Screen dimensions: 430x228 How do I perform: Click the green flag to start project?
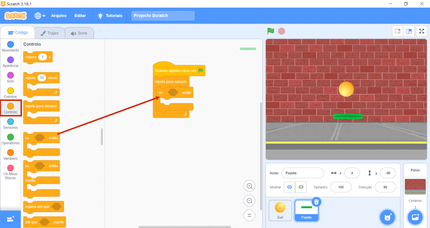coord(271,31)
